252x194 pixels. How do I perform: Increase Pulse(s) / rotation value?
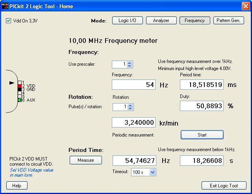tap(130, 105)
